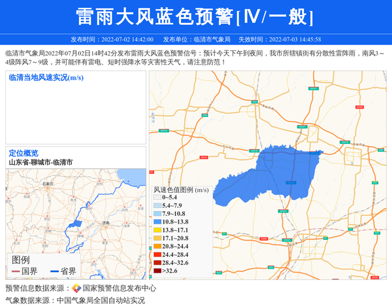Viewport: 392px width, 308px height.
Task: Open the 定位概览 panel heading
Action: pyautogui.click(x=24, y=153)
